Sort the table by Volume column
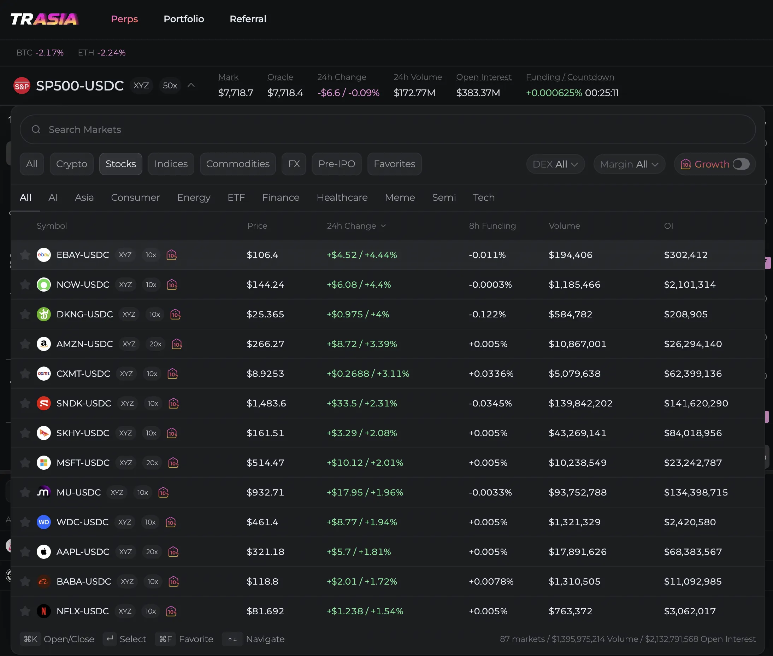The image size is (773, 656). coord(564,226)
